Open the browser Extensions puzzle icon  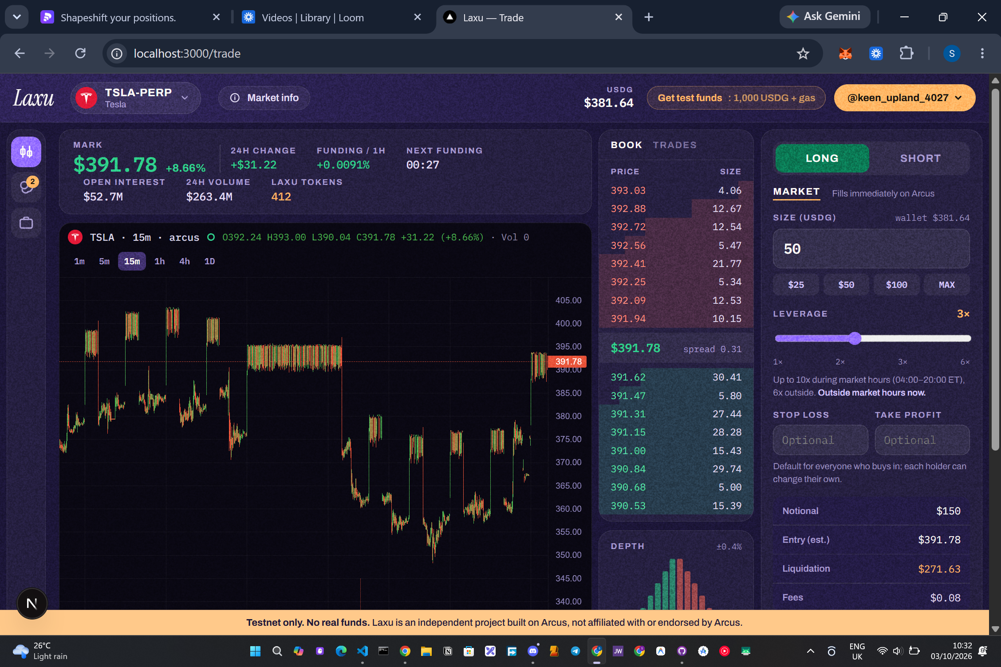[x=906, y=54]
